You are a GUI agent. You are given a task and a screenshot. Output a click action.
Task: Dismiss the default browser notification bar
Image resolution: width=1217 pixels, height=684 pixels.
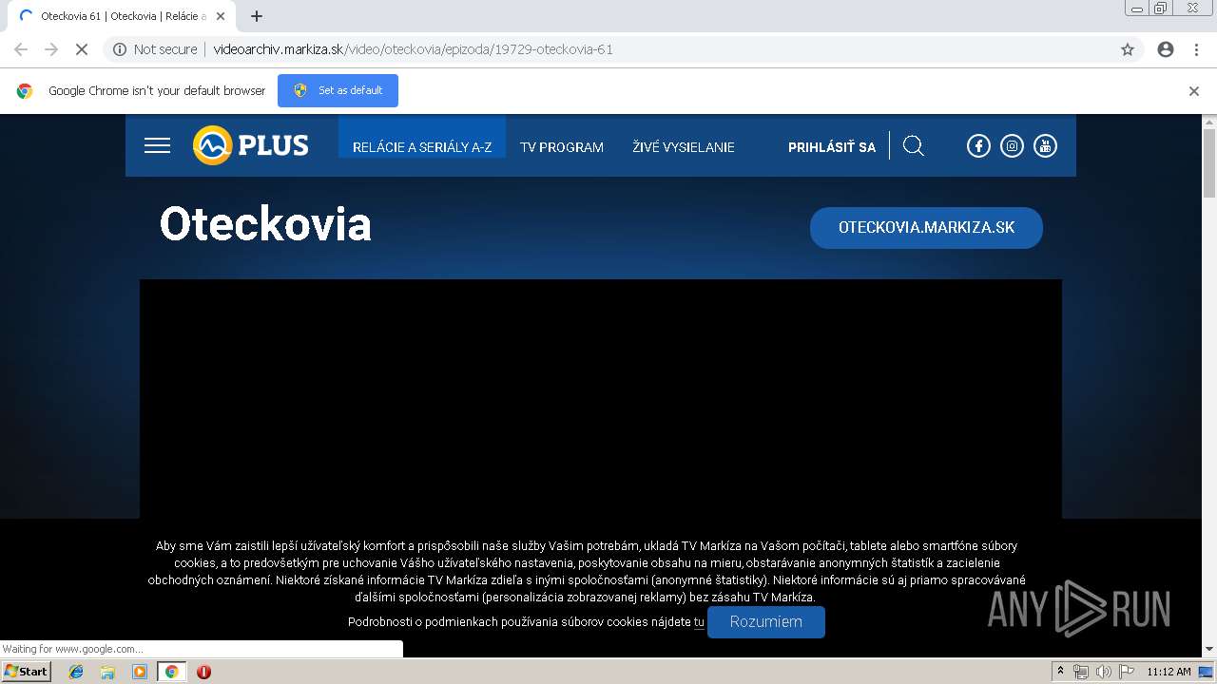(1194, 91)
